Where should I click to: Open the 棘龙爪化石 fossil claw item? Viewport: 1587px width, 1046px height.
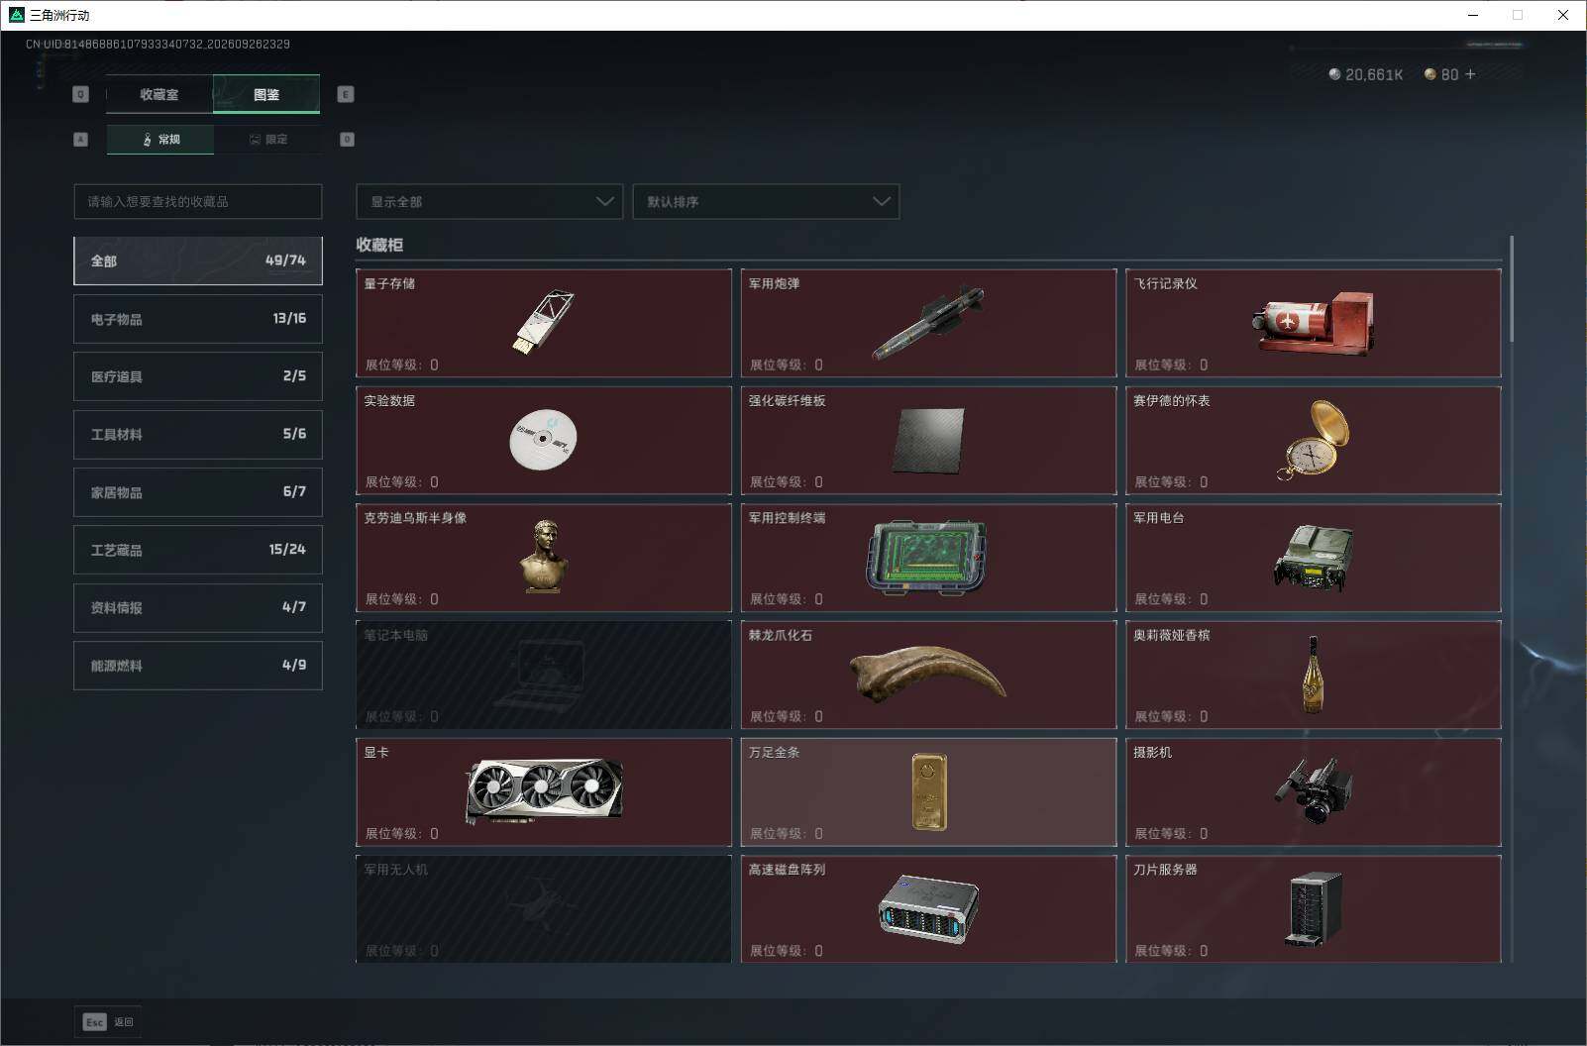[x=928, y=675]
